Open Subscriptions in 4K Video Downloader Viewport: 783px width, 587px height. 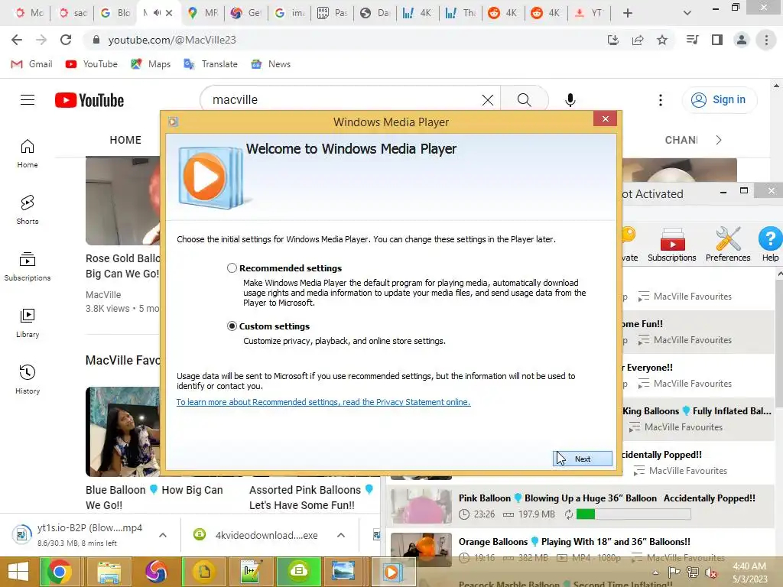tap(671, 245)
